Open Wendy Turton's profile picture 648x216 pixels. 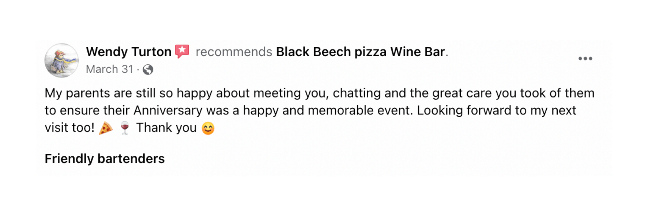61,60
